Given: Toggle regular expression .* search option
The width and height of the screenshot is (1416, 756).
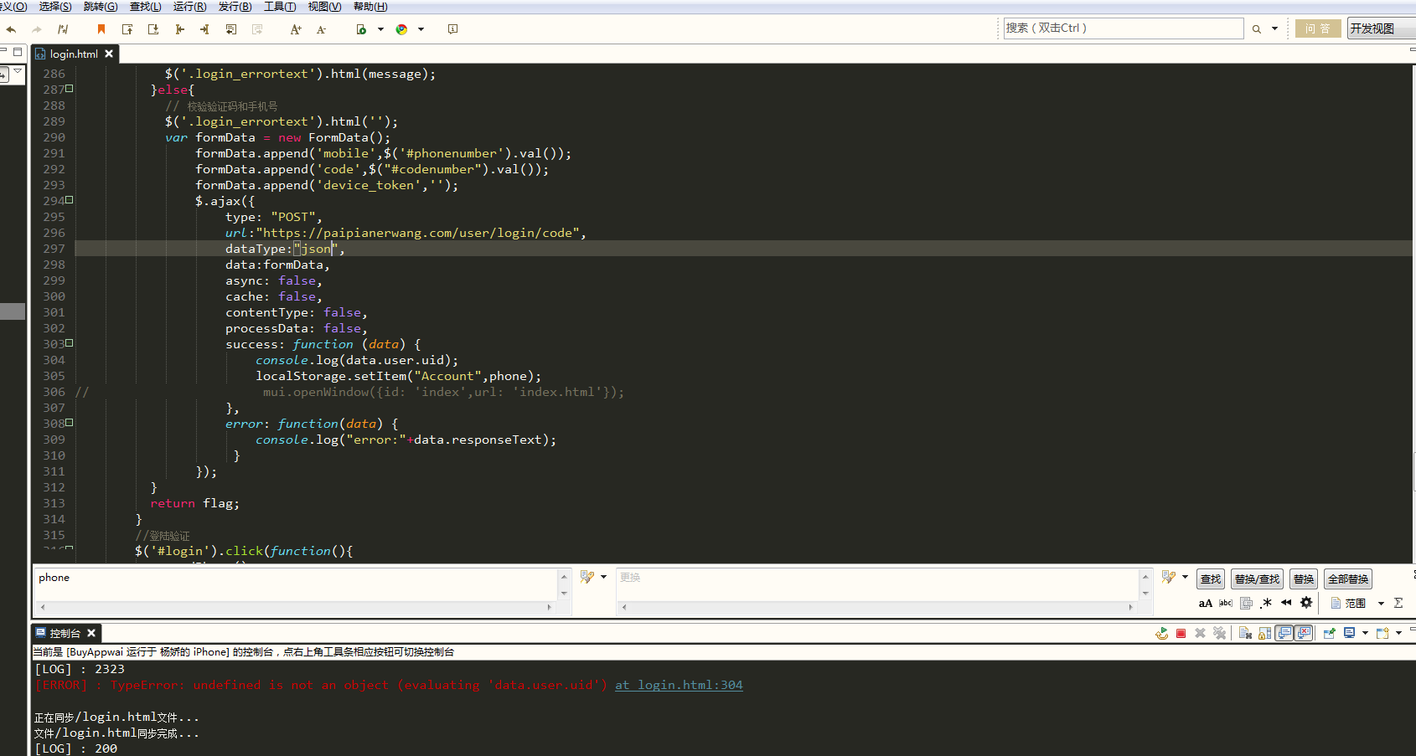Looking at the screenshot, I should pyautogui.click(x=1266, y=603).
